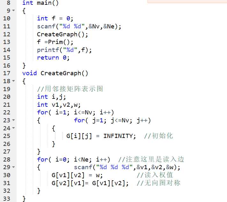The image size is (227, 202).
Task: Click the 'f =Prim();' statement
Action: point(55,42)
